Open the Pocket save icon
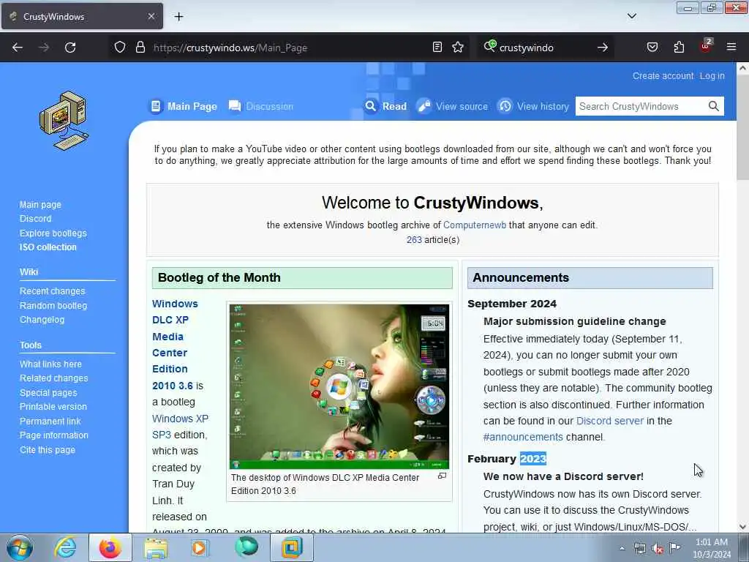Screen dimensions: 749x562 pos(652,47)
